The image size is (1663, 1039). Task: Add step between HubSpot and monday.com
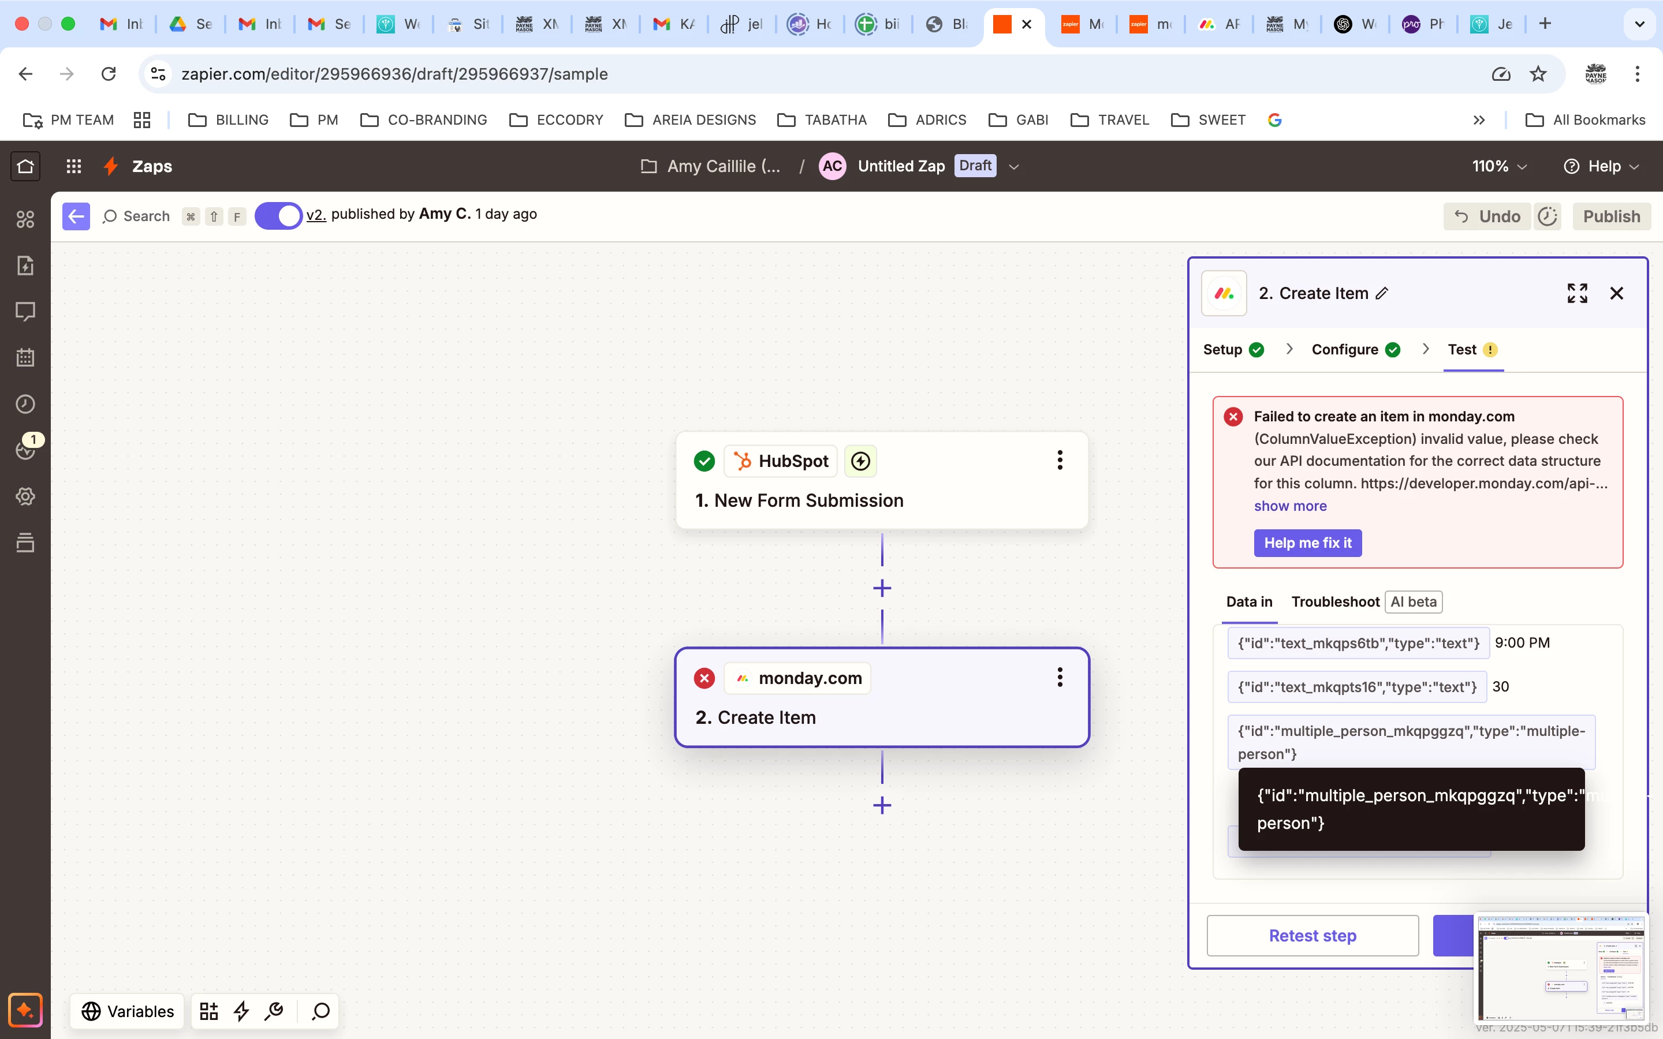(882, 588)
